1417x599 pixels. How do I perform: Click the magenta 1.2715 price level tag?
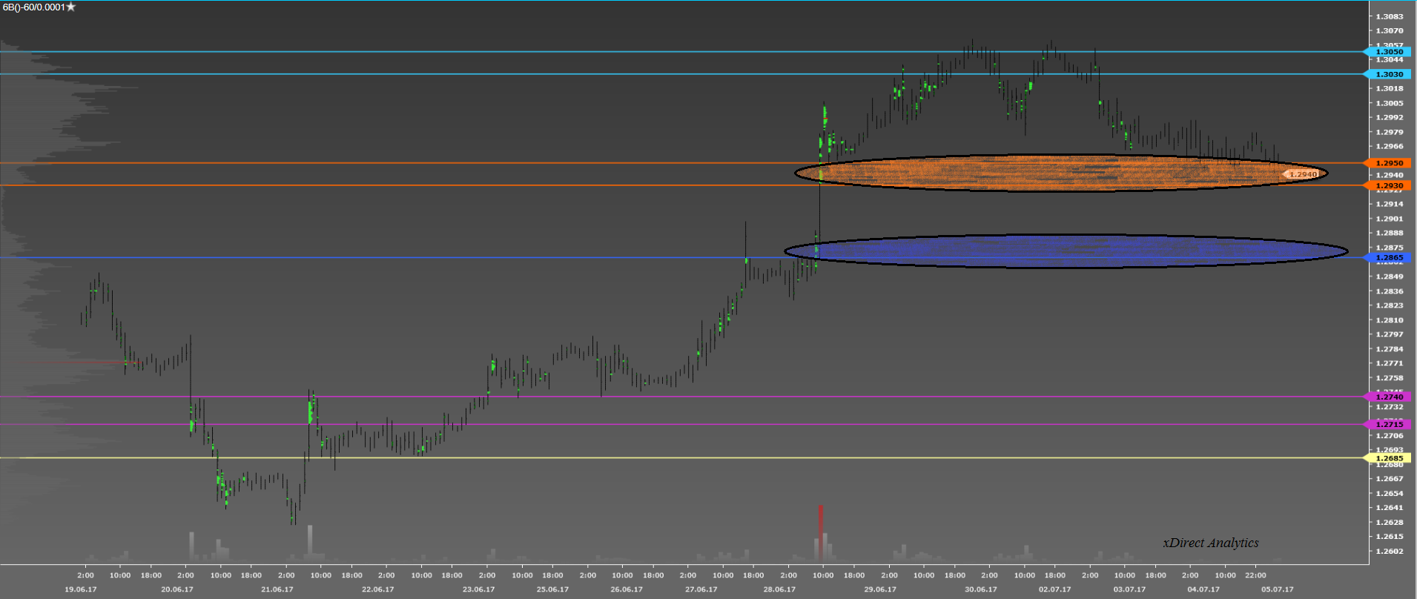1388,425
